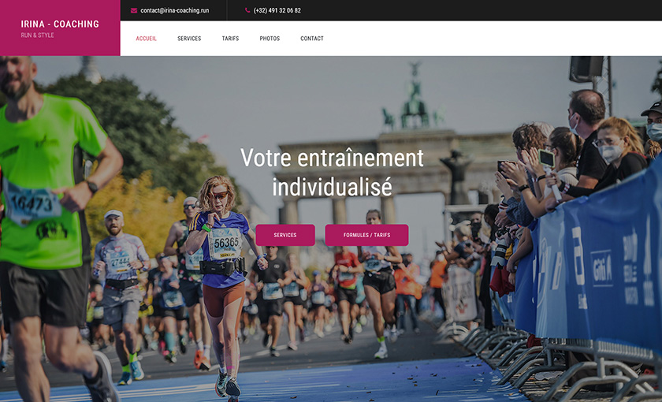Click the pink Services hero button
This screenshot has height=402, width=662.
point(285,235)
